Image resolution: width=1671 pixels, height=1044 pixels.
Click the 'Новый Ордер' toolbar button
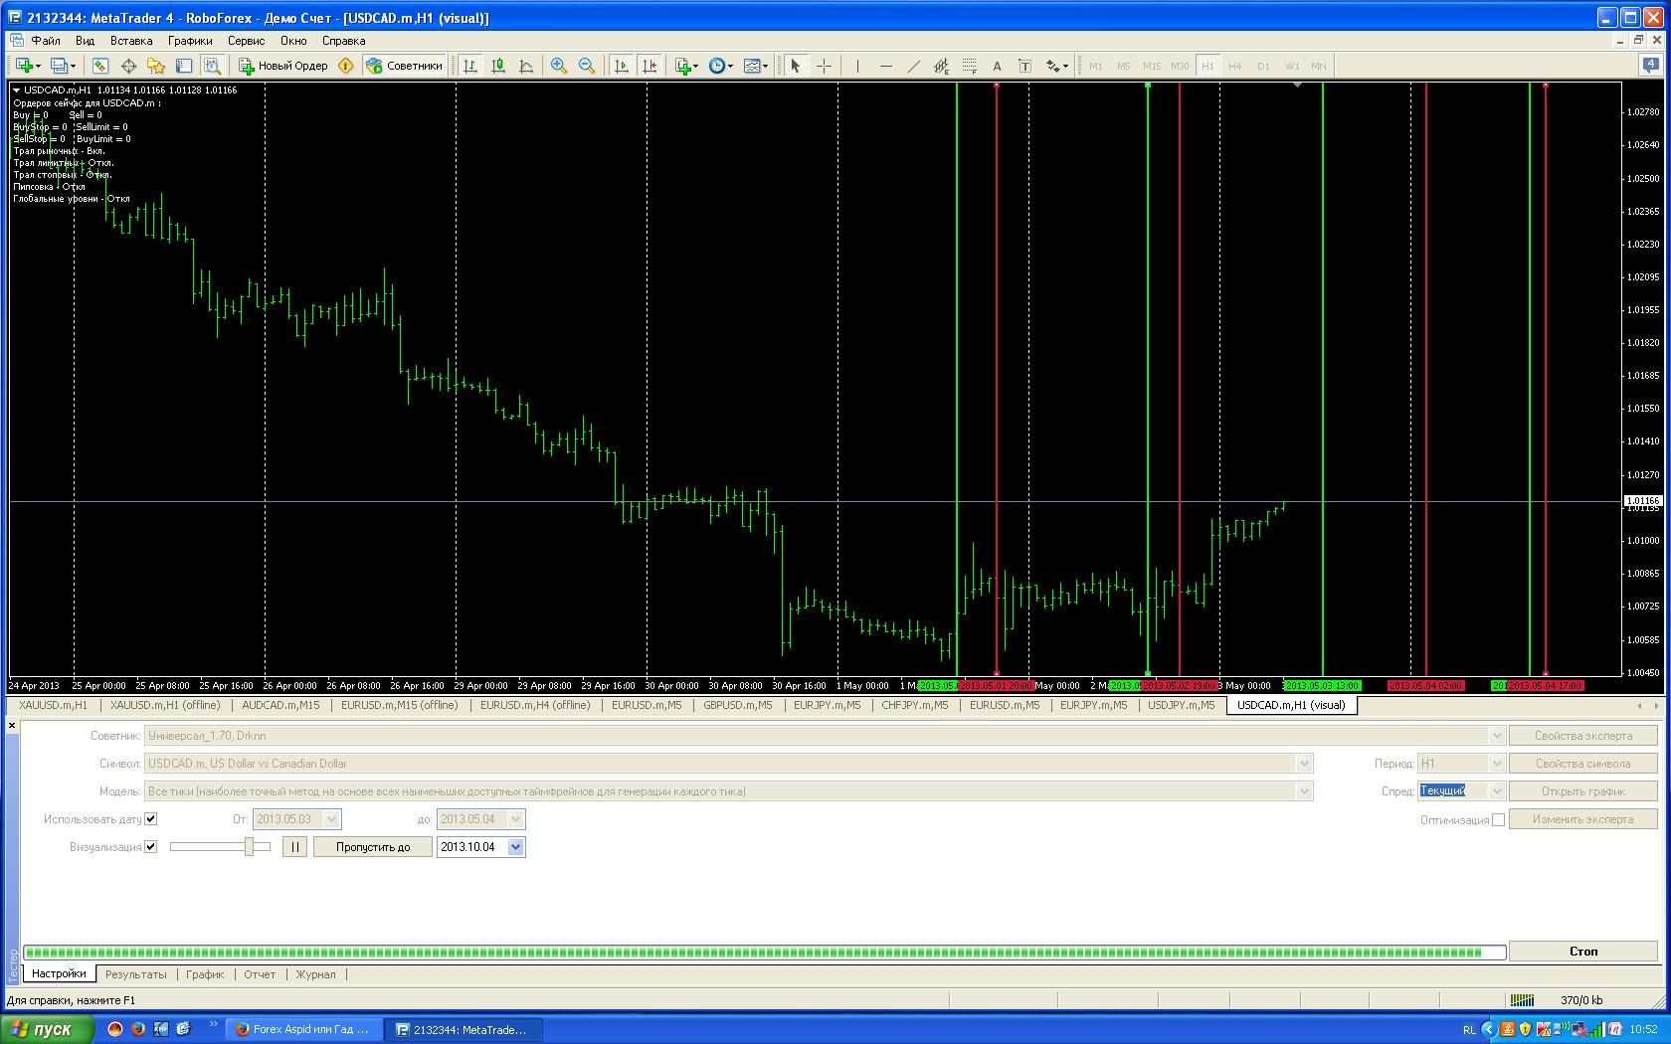(283, 66)
